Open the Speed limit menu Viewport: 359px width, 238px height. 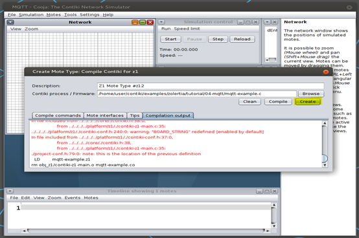[187, 28]
